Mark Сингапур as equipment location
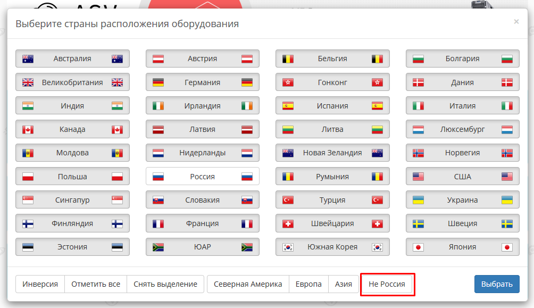 pyautogui.click(x=72, y=200)
